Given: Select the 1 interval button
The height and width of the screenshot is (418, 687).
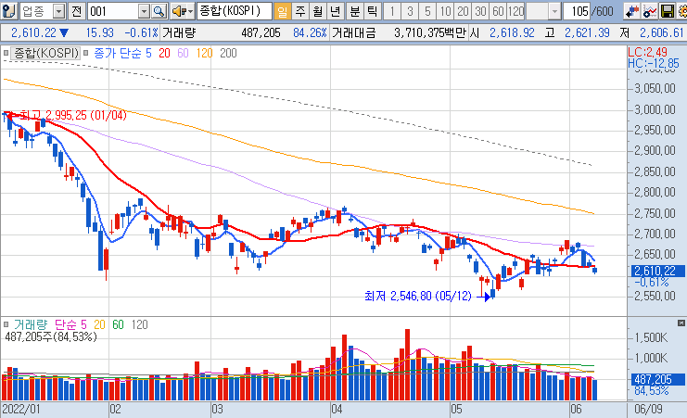Looking at the screenshot, I should point(392,11).
